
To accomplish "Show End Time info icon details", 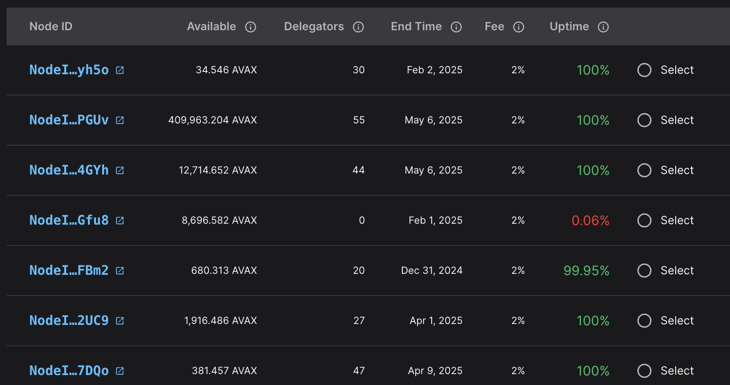I will (456, 27).
